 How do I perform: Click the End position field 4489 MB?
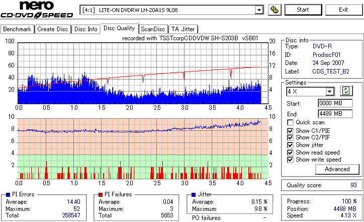tap(335, 114)
